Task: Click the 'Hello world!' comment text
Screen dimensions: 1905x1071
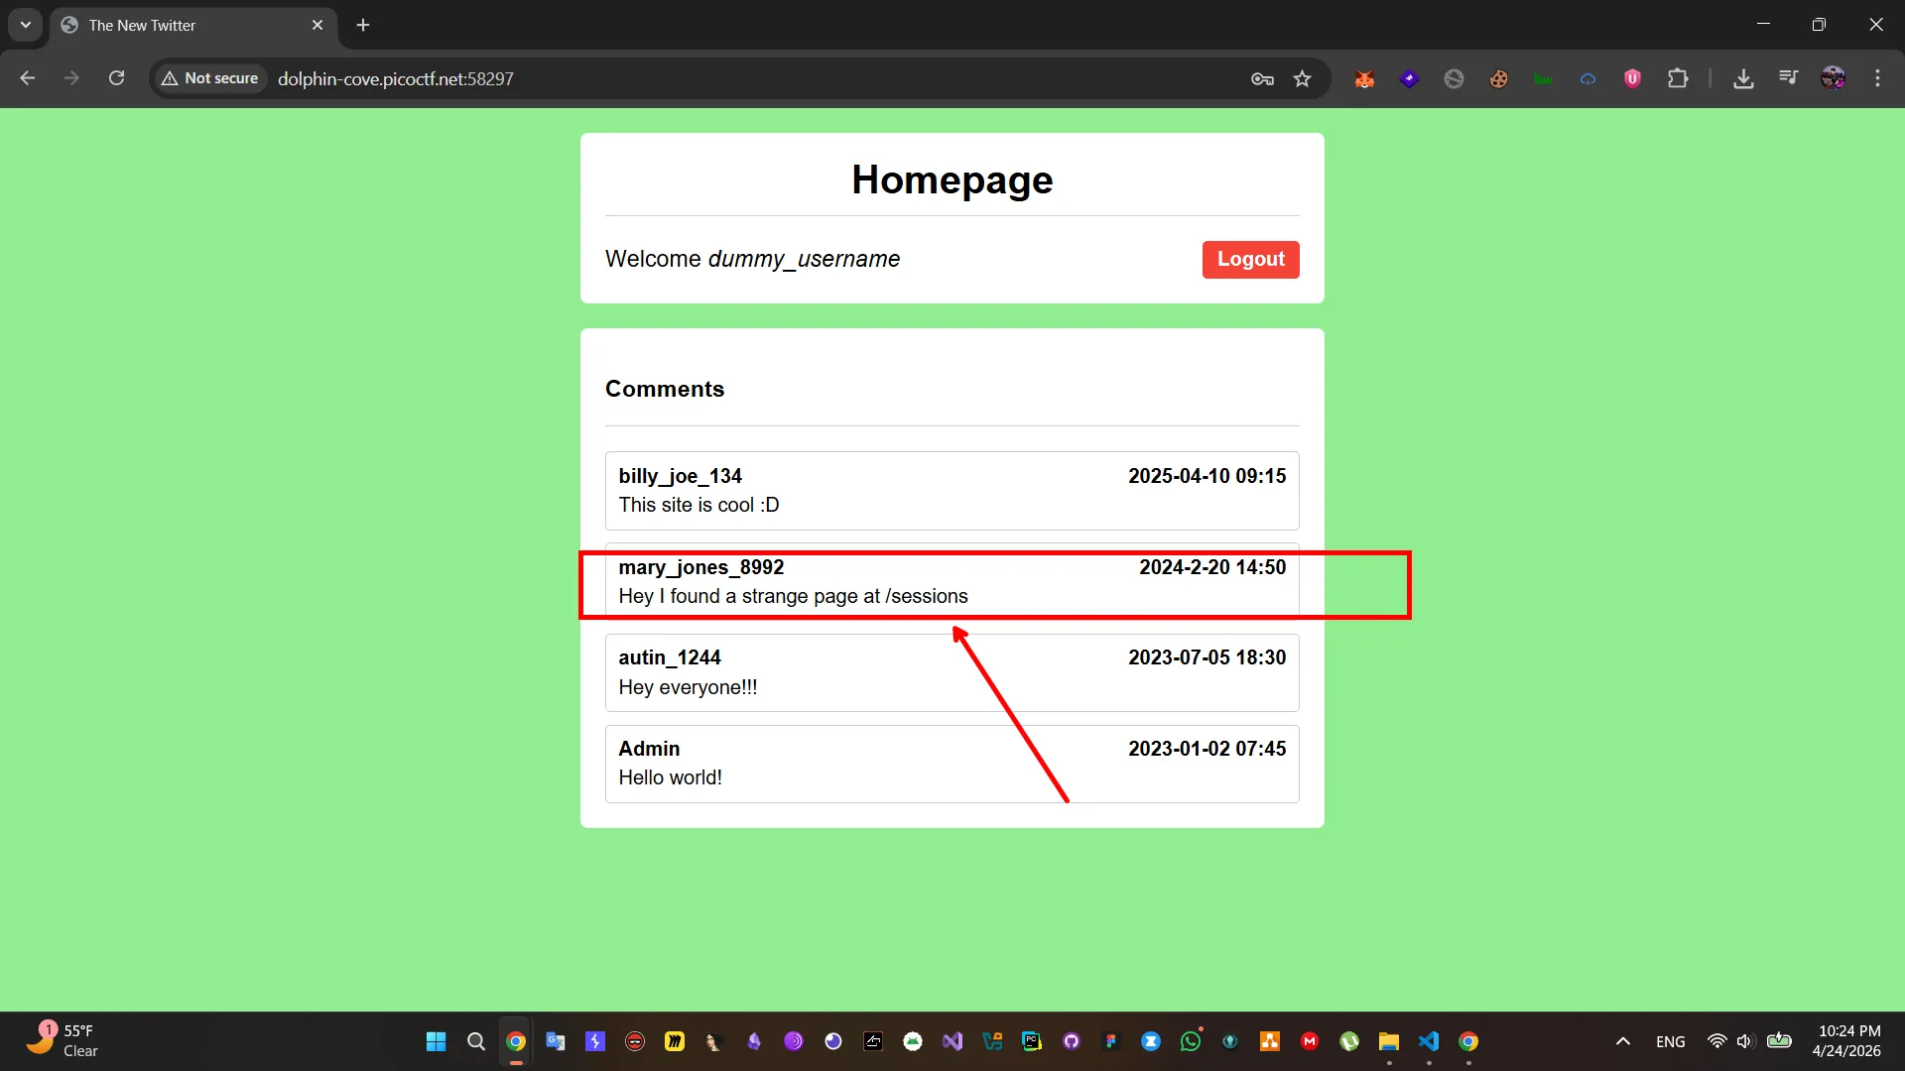Action: [x=670, y=777]
